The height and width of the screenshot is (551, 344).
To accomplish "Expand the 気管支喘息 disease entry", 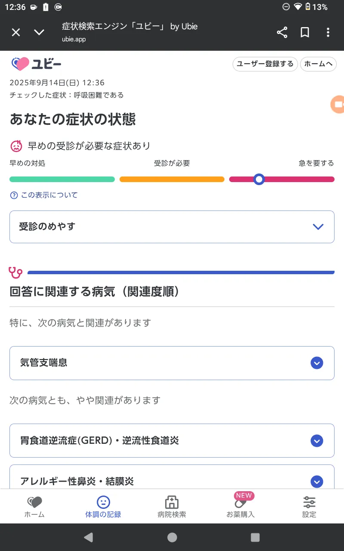I will [172, 363].
